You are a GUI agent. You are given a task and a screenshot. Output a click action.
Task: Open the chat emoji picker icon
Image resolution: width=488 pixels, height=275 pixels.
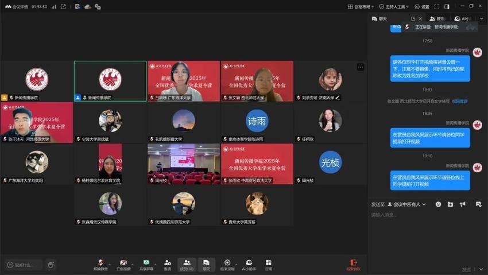click(x=438, y=204)
